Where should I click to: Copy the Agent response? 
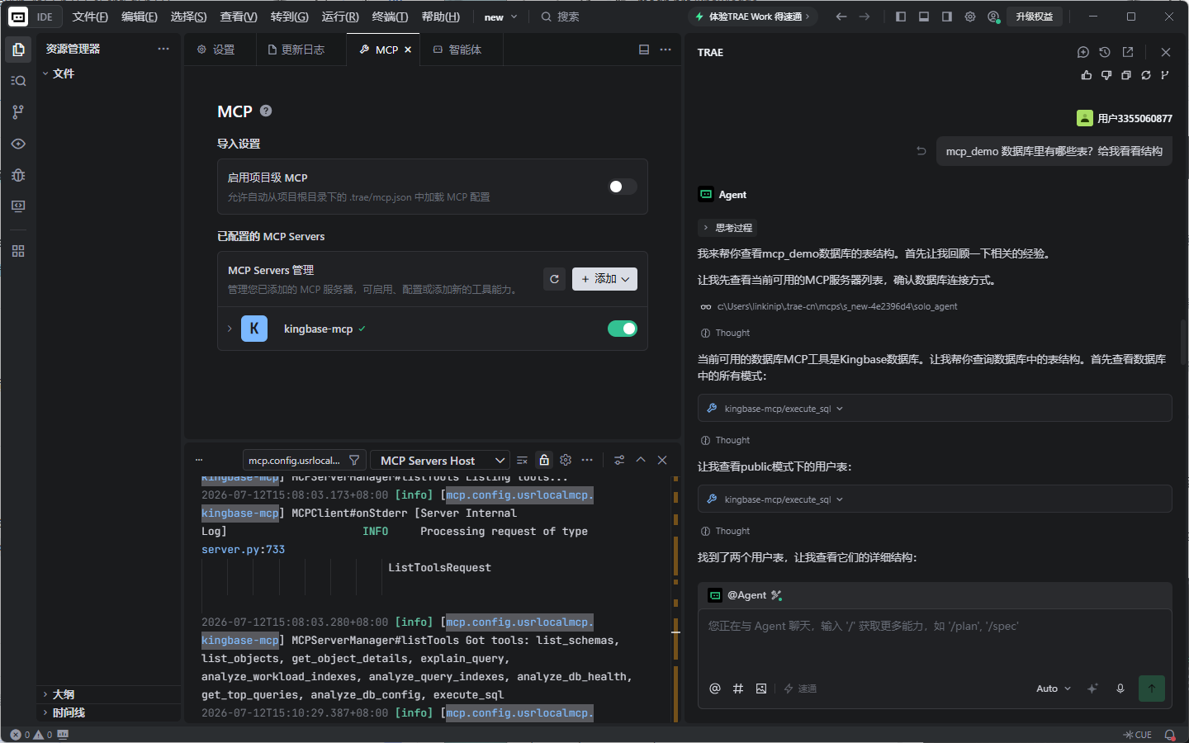click(x=1126, y=75)
